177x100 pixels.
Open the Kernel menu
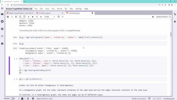click(x=60, y=9)
